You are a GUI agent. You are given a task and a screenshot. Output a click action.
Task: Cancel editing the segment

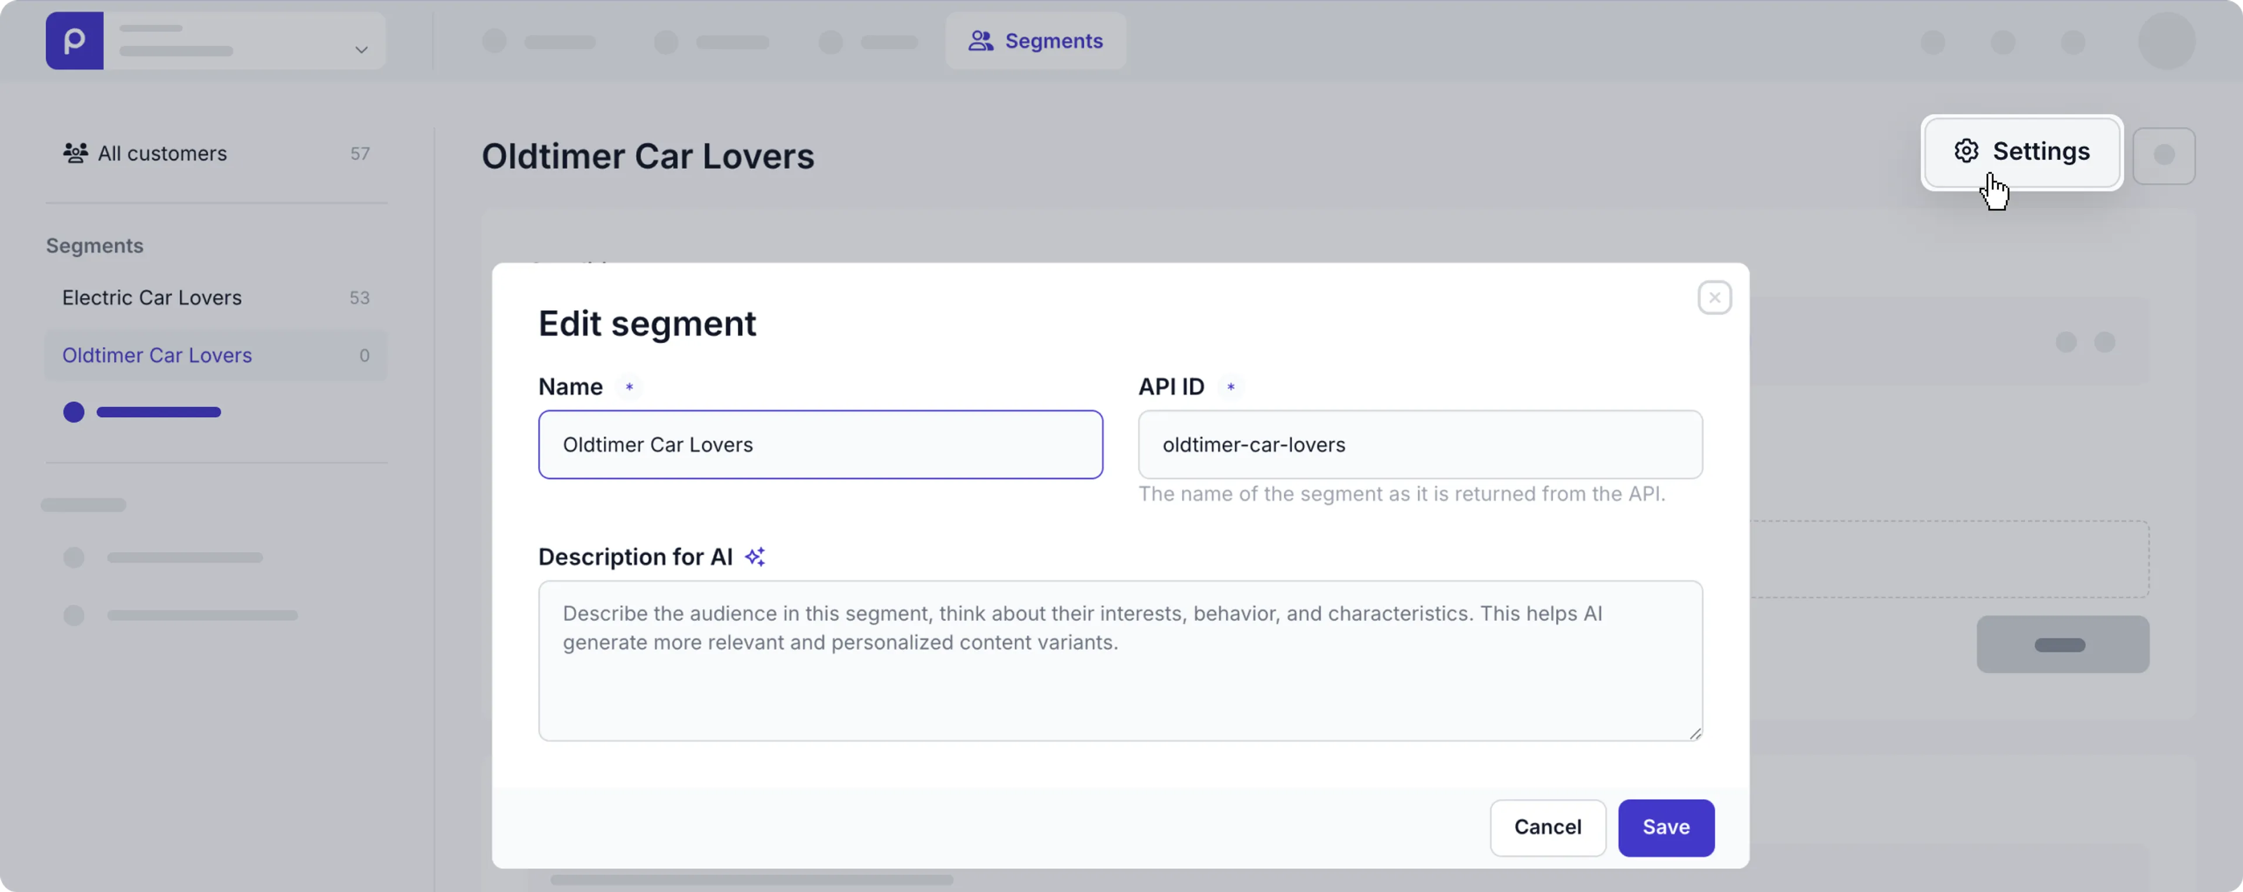pyautogui.click(x=1547, y=828)
